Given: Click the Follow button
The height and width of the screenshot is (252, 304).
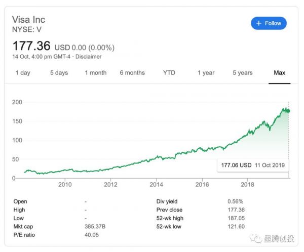Looking at the screenshot, I should (269, 23).
